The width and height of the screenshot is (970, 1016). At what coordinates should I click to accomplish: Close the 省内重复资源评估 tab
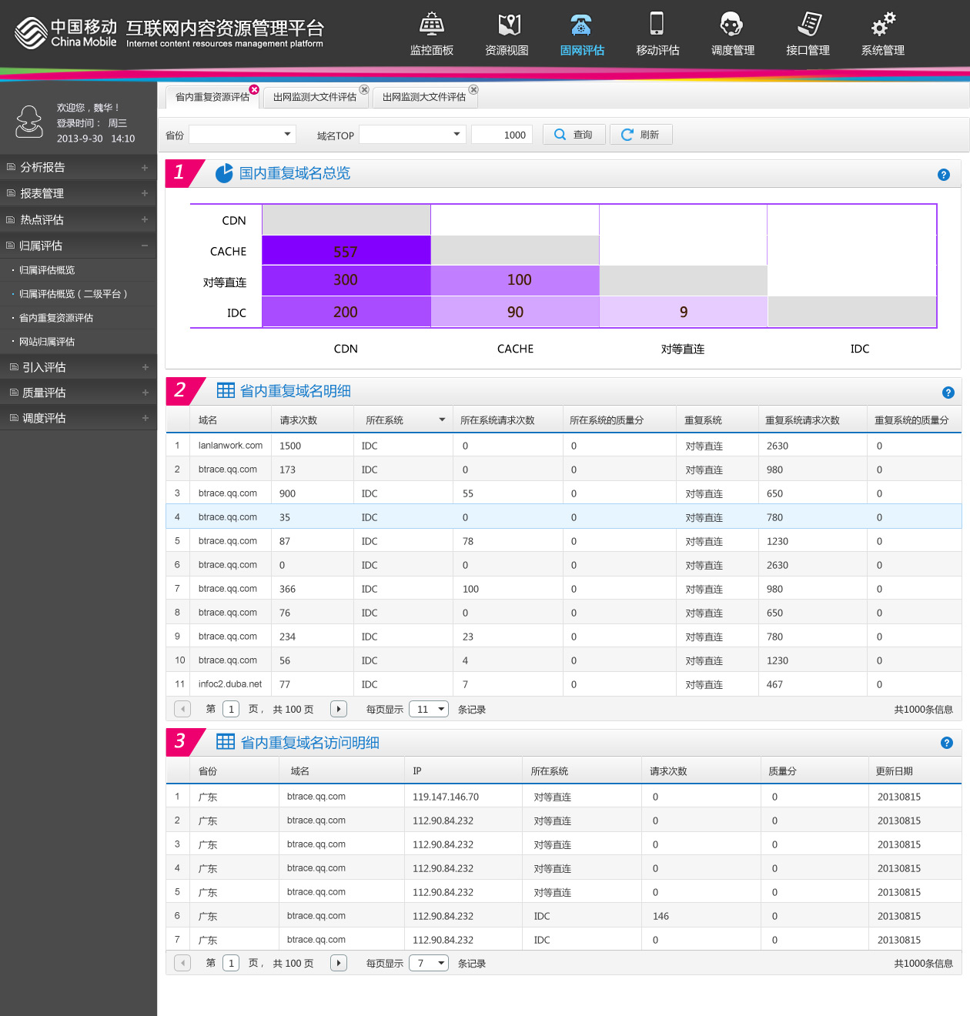tap(254, 89)
